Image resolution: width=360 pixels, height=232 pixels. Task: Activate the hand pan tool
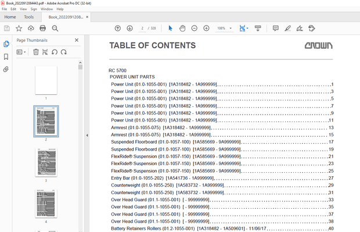pyautogui.click(x=182, y=28)
